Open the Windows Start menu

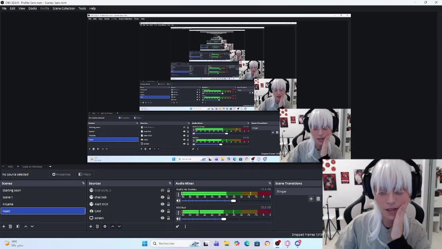point(145,243)
